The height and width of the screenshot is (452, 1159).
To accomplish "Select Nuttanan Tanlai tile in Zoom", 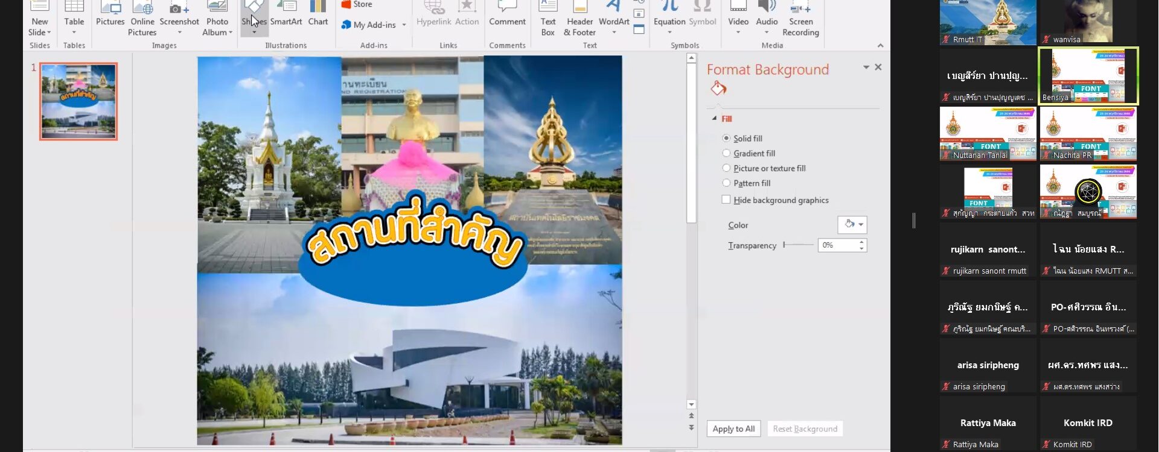I will [x=988, y=134].
